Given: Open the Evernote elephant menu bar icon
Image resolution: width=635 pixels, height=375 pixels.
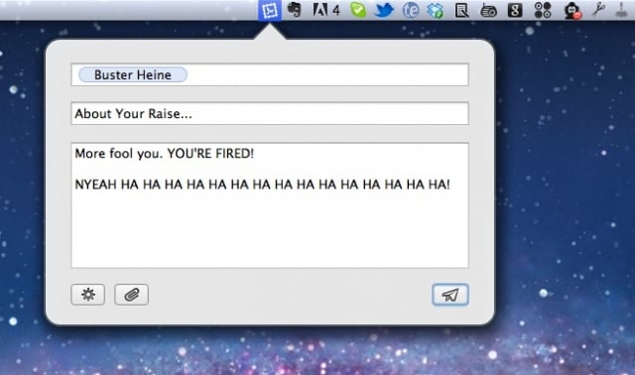Looking at the screenshot, I should [x=295, y=10].
